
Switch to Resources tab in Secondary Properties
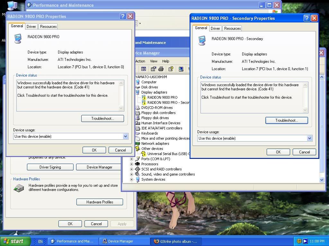pyautogui.click(x=232, y=29)
